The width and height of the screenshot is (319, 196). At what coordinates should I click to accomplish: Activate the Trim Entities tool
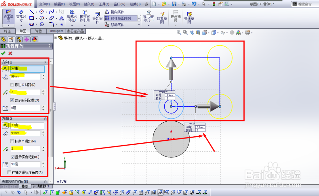pos(72,16)
